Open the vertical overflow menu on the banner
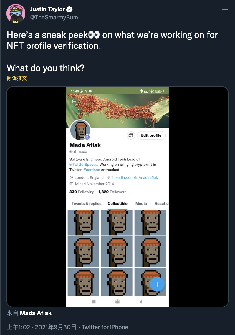This screenshot has width=235, height=335. 162,101
